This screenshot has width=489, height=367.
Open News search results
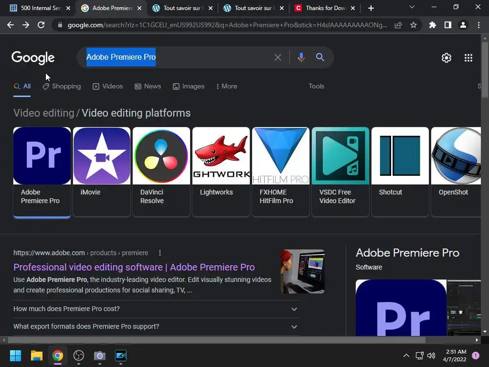[x=148, y=86]
